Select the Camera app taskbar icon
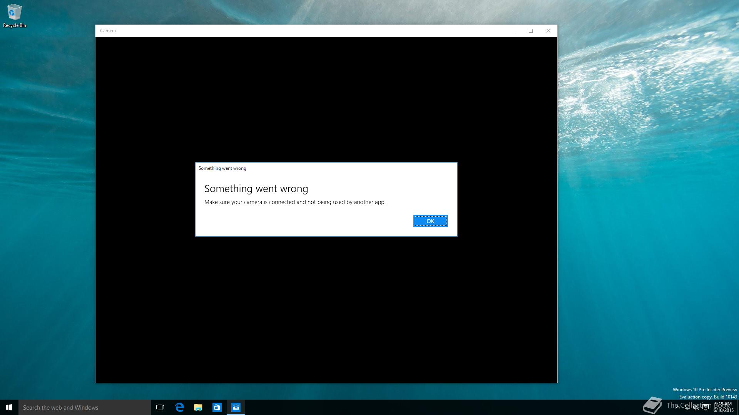 click(x=236, y=407)
